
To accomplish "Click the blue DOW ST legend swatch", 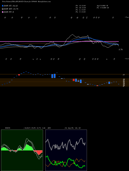I will click(x=3, y=6).
